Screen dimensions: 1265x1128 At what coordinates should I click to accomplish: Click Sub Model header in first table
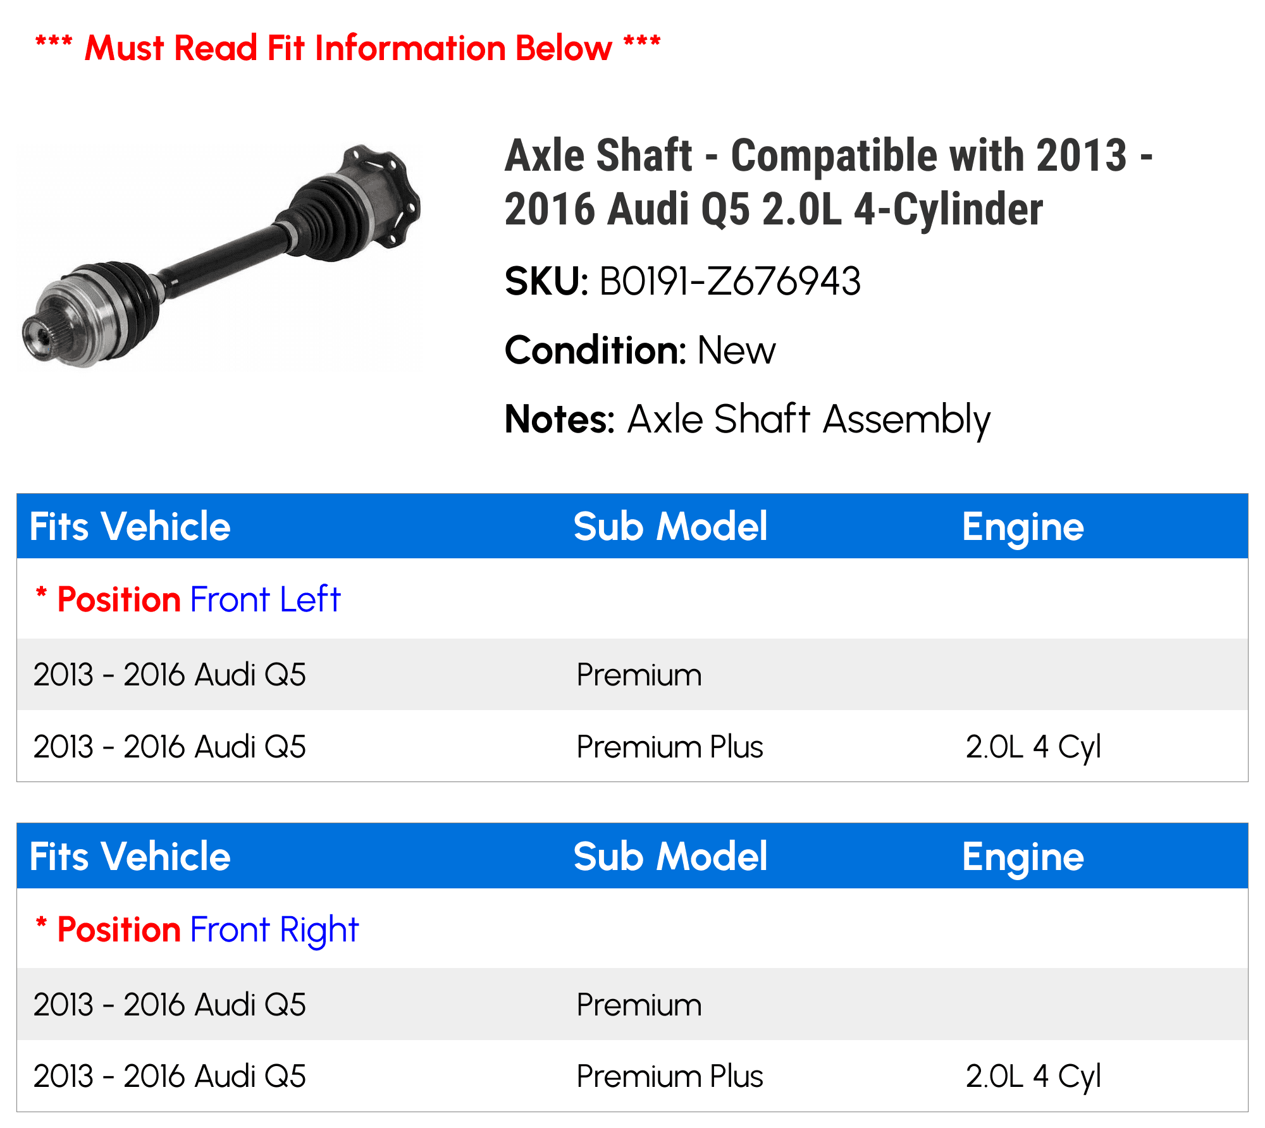click(670, 527)
